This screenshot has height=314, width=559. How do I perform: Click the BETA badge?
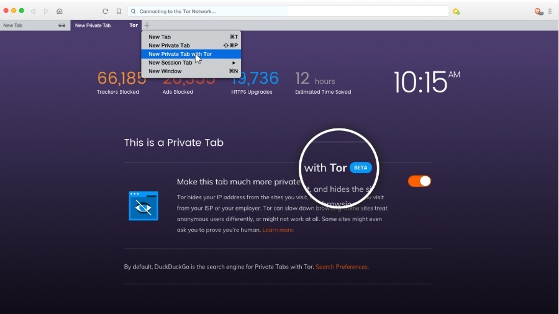point(360,168)
